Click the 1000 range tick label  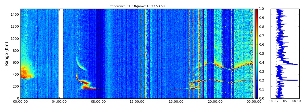point(15,39)
